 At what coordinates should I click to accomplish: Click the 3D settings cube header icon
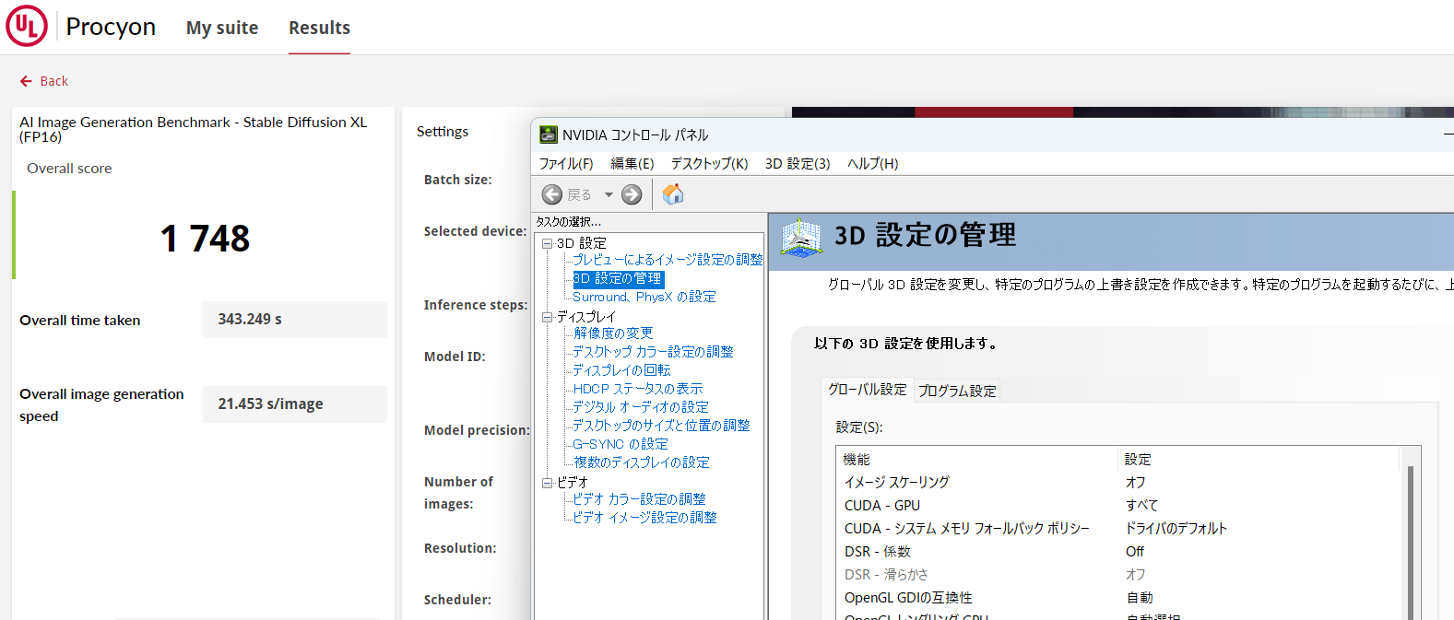coord(800,238)
